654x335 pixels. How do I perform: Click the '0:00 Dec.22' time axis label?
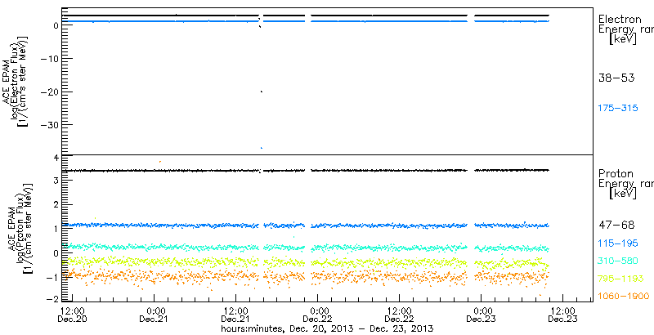[x=318, y=315]
